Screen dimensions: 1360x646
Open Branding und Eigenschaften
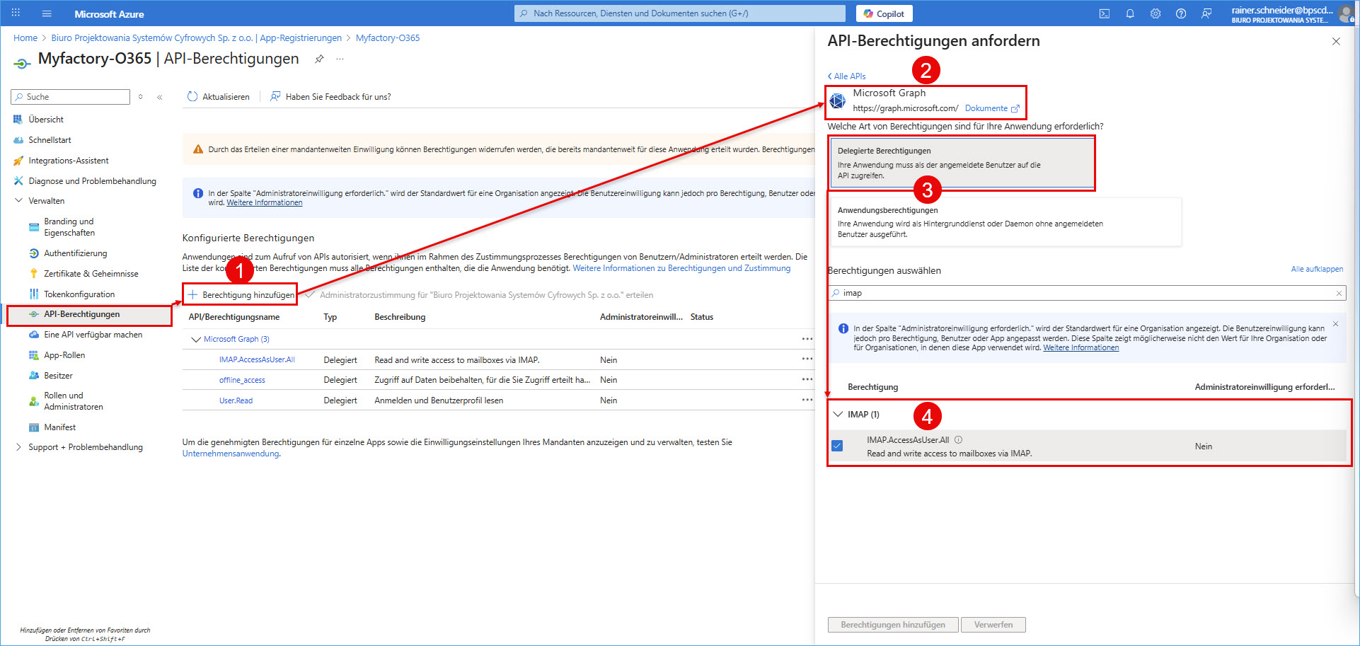point(69,227)
